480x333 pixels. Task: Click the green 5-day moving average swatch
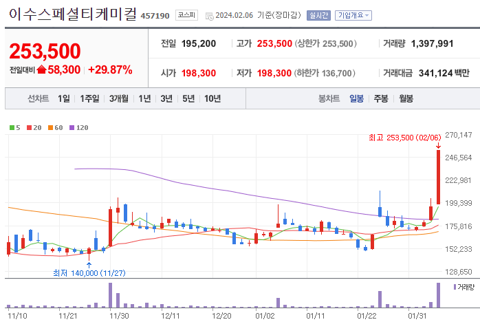click(12, 128)
